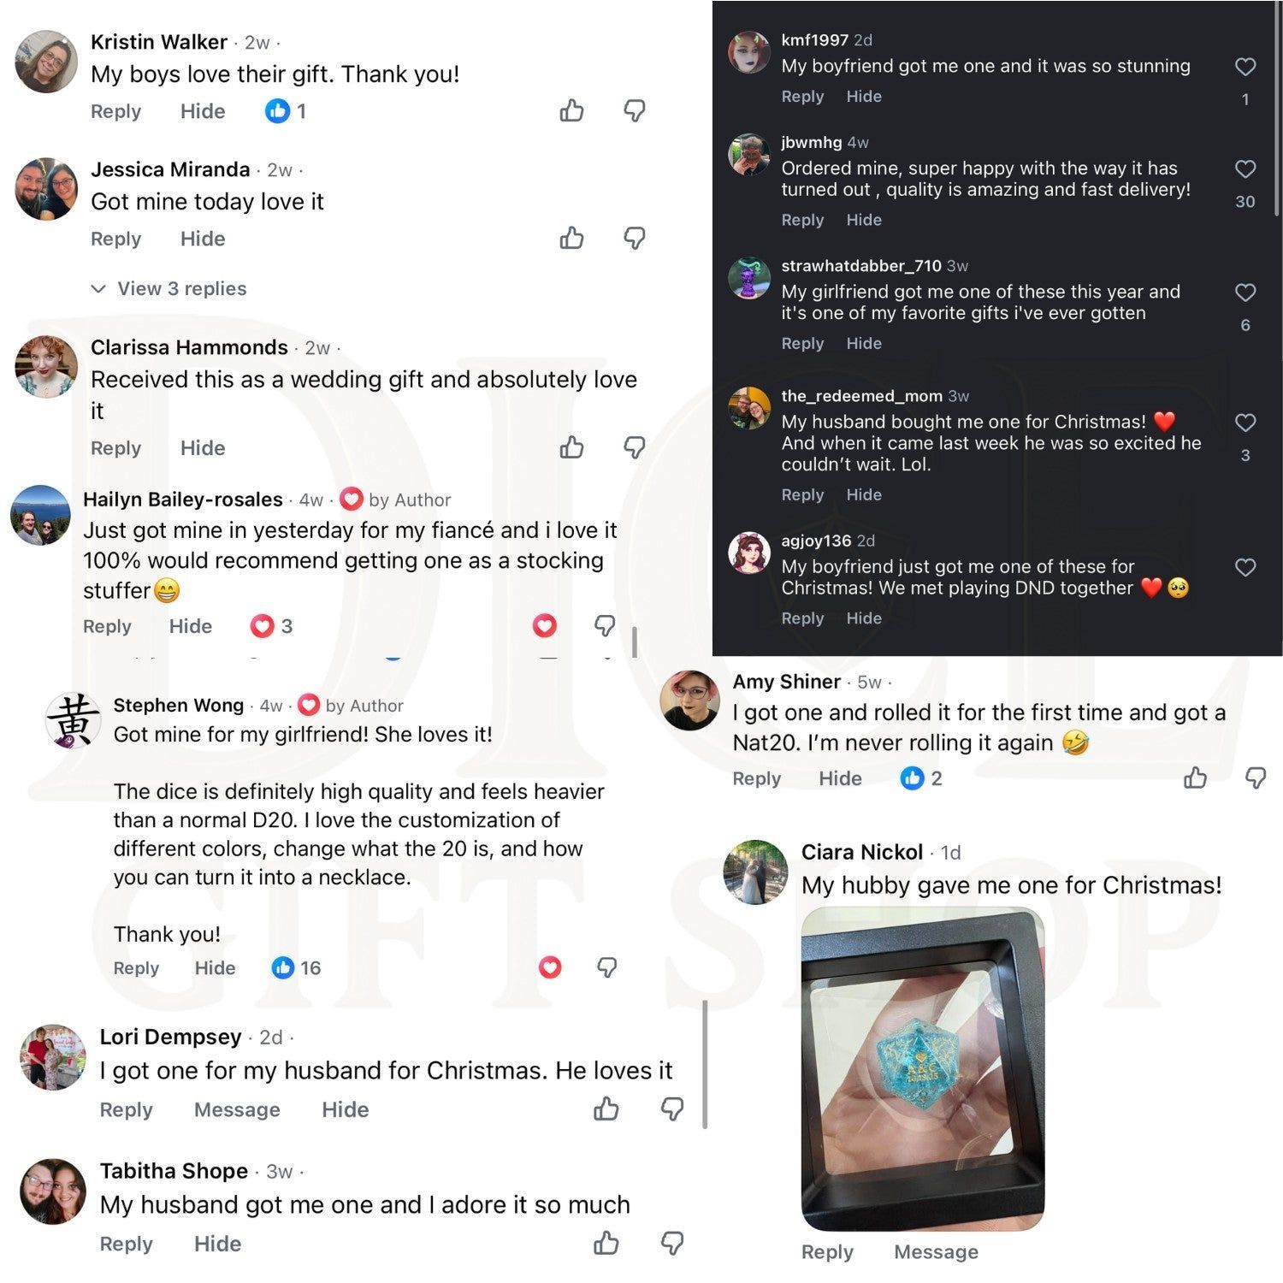This screenshot has width=1283, height=1283.
Task: Like Kristin Walker's comment with thumbs up
Action: [571, 110]
